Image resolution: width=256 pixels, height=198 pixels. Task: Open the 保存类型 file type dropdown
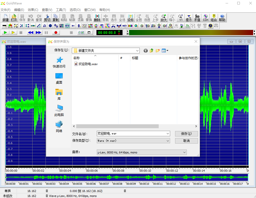point(168,141)
